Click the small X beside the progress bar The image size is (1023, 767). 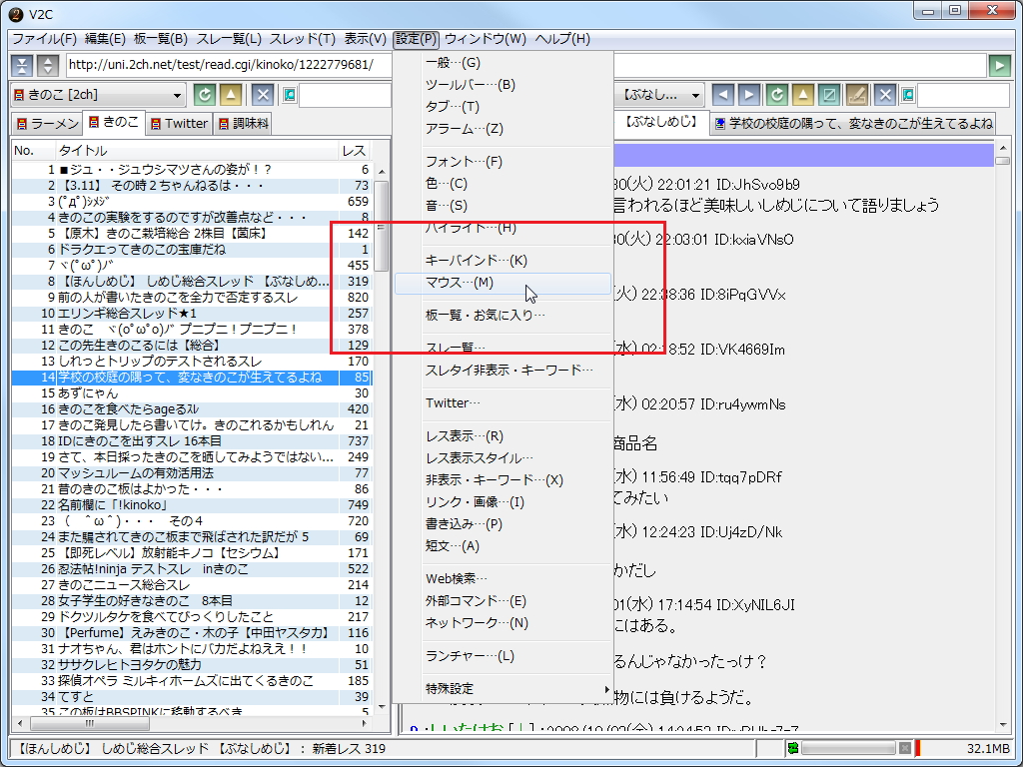904,746
